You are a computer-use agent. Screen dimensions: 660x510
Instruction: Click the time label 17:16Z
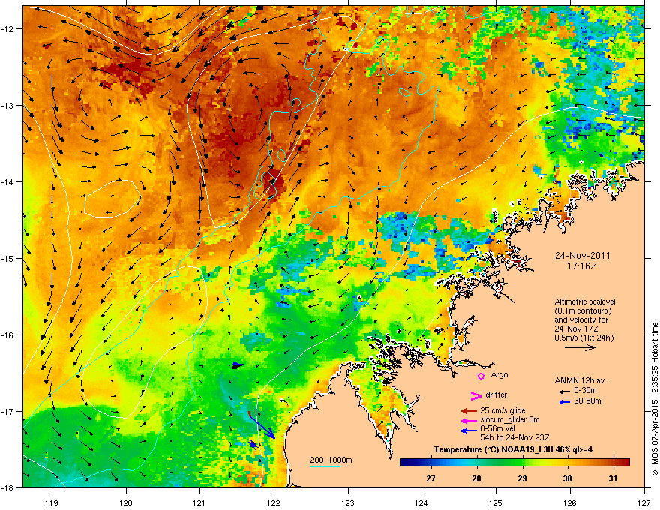click(x=582, y=266)
